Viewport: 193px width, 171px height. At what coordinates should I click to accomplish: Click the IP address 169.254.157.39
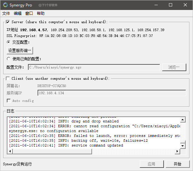tap(151, 30)
